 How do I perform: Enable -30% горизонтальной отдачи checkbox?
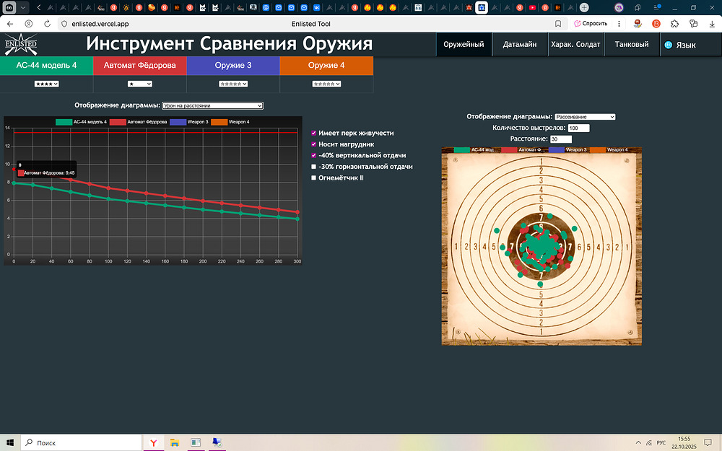(313, 167)
